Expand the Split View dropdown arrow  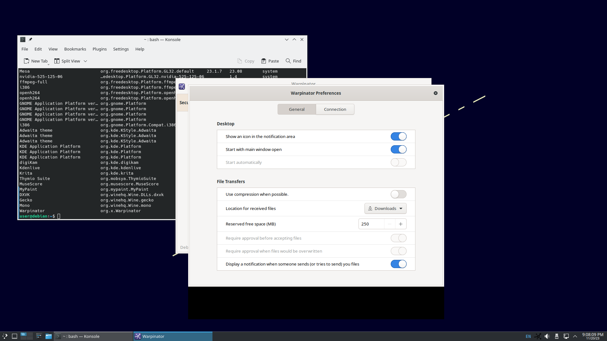pyautogui.click(x=85, y=61)
